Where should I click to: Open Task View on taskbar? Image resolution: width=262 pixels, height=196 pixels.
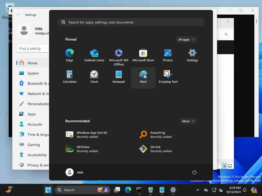pyautogui.click(x=117, y=190)
